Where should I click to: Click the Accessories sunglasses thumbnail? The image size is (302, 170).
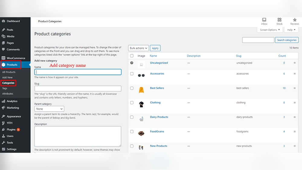click(x=141, y=75)
